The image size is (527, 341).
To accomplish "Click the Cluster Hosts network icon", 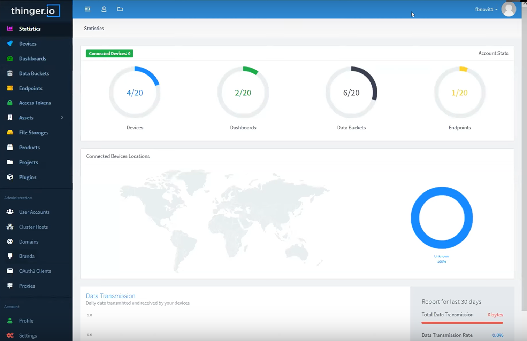I will point(10,227).
